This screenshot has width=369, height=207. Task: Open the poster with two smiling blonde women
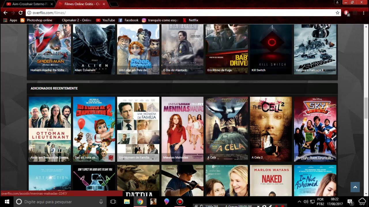(227, 181)
